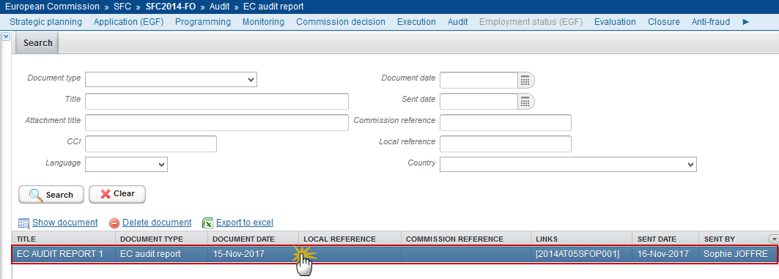Sort by SENT DATE column header
The width and height of the screenshot is (779, 279).
click(x=665, y=239)
